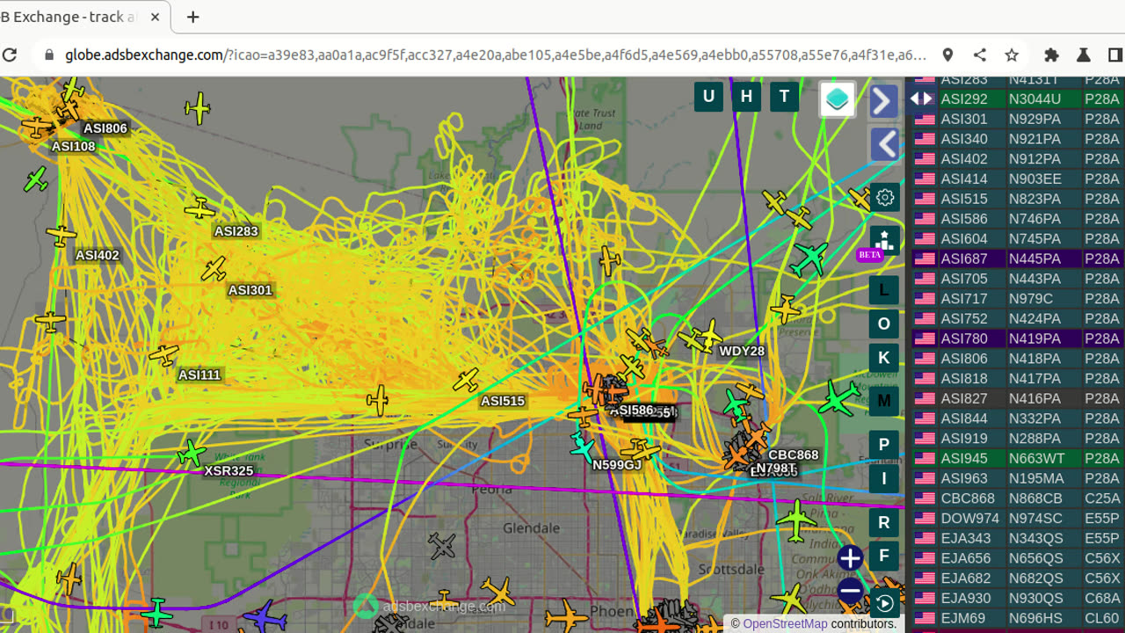Image resolution: width=1125 pixels, height=633 pixels.
Task: Open a new browser tab
Action: (192, 17)
